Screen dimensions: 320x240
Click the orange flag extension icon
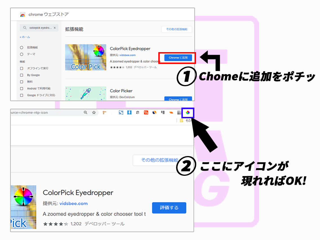tap(104, 112)
